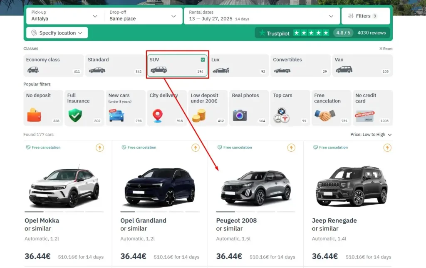
Task: Toggle the Full insurance filter
Action: click(84, 108)
